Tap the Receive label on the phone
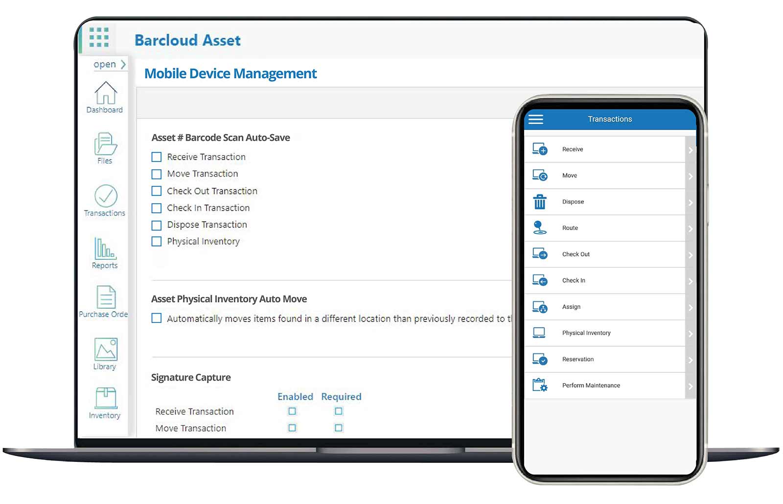The image size is (783, 504). coord(573,149)
